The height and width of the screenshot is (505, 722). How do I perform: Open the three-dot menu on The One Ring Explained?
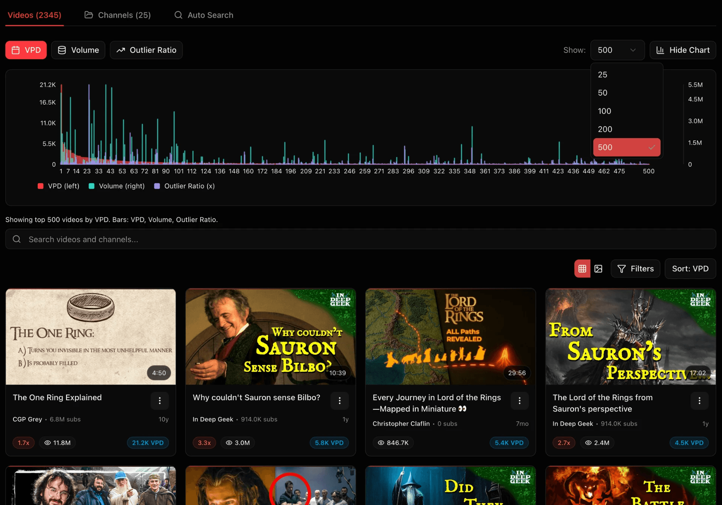pyautogui.click(x=160, y=401)
